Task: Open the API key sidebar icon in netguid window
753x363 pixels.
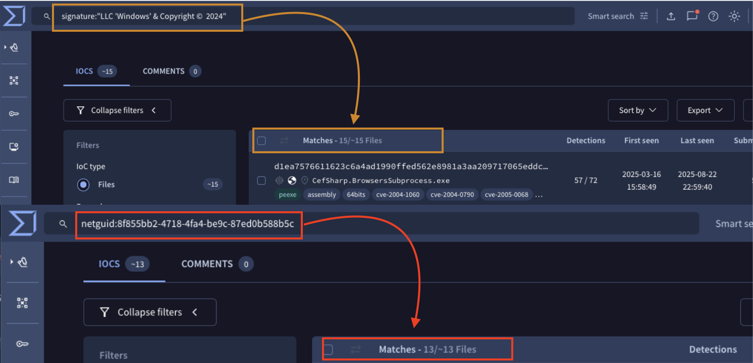Action: click(x=22, y=344)
